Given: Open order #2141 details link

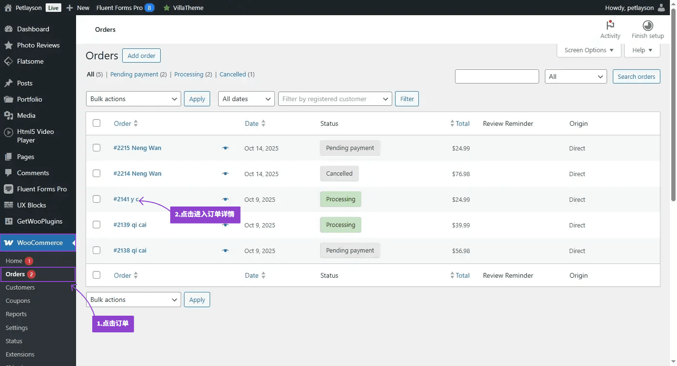Looking at the screenshot, I should [x=126, y=199].
